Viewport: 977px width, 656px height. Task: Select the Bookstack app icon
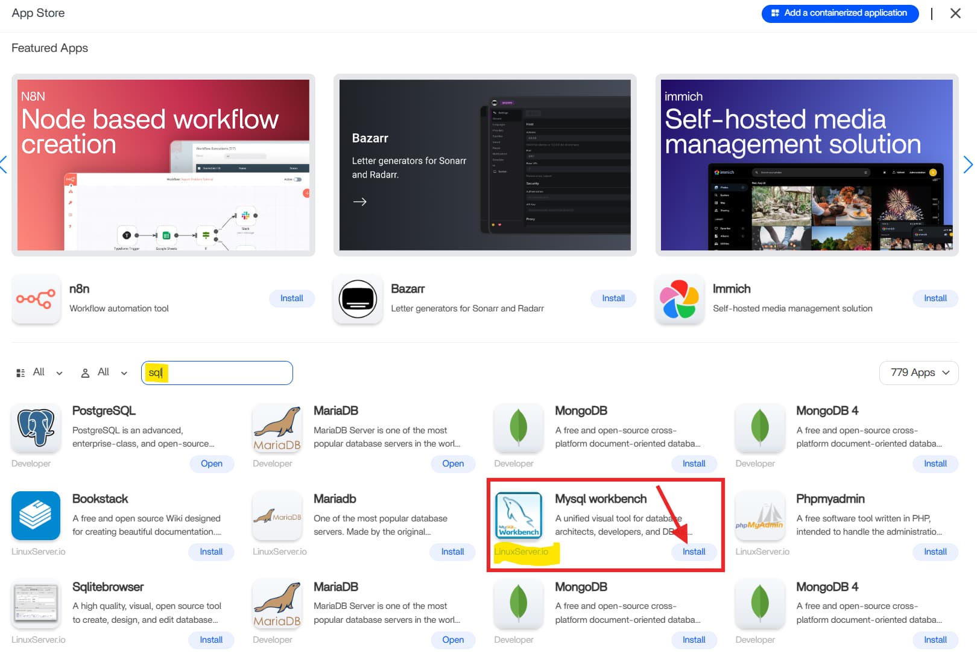tap(36, 515)
